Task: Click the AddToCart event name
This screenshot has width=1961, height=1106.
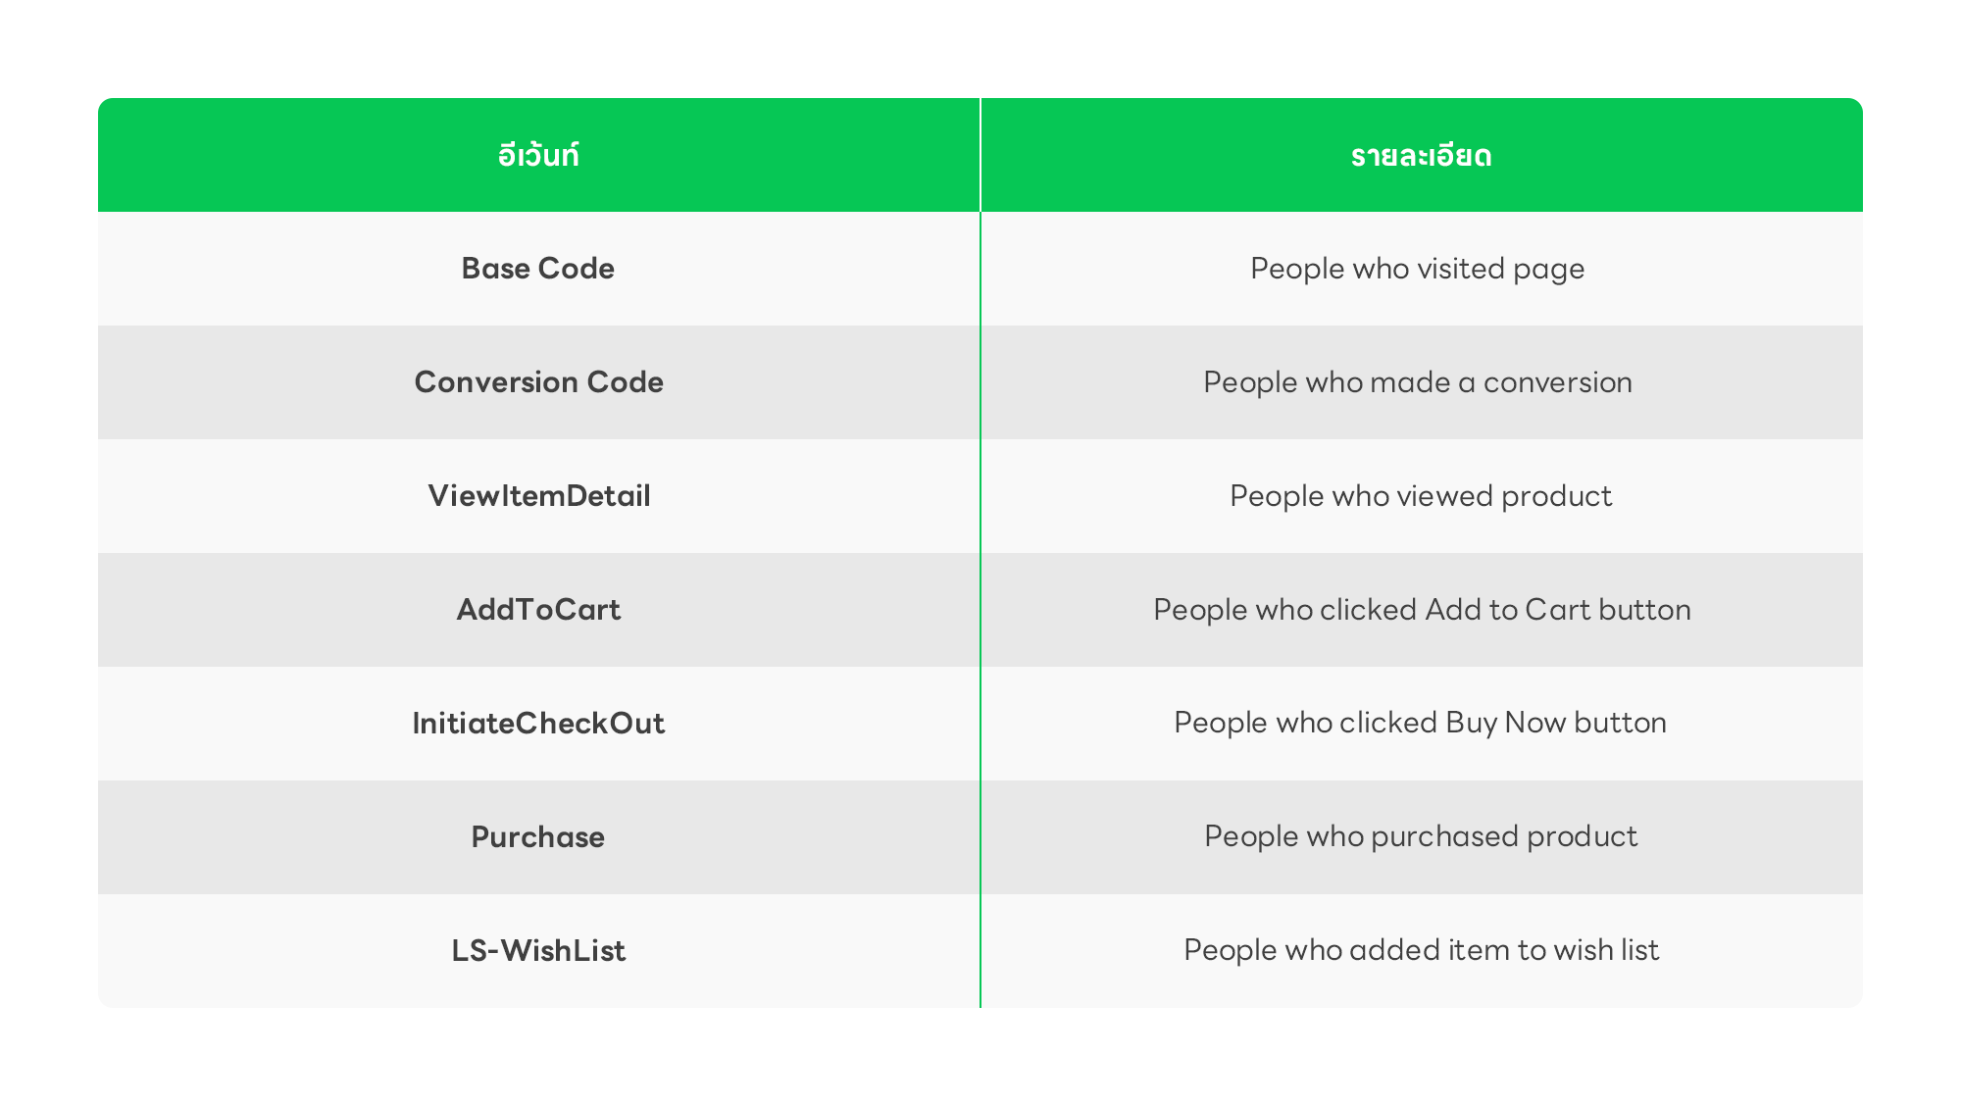Action: click(538, 610)
